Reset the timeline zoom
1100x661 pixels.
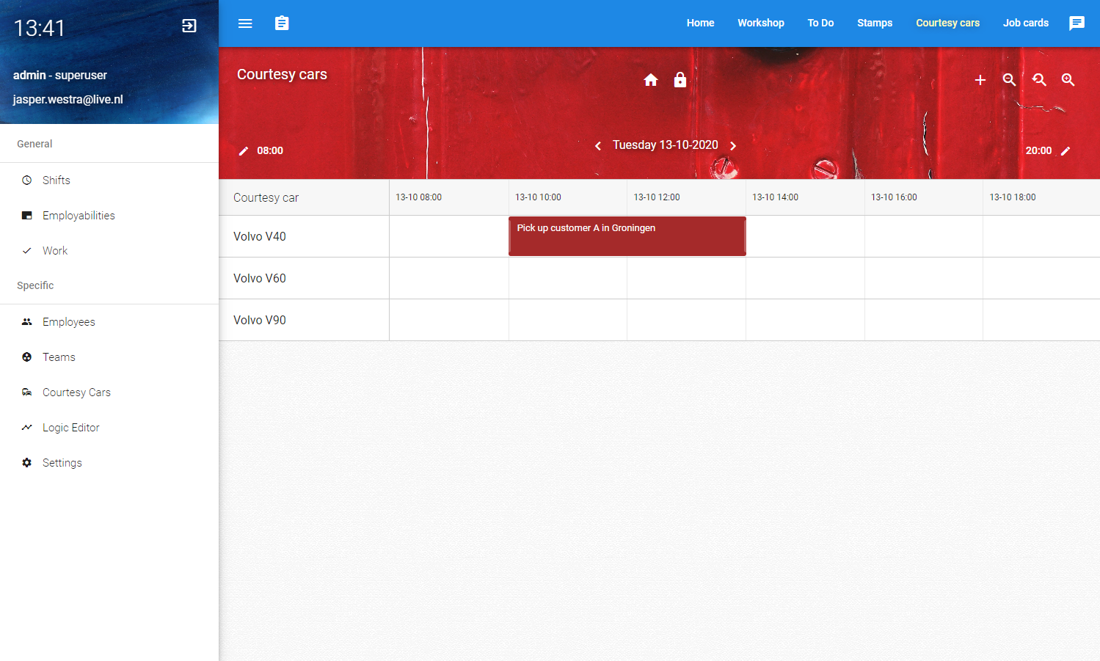coord(1039,80)
